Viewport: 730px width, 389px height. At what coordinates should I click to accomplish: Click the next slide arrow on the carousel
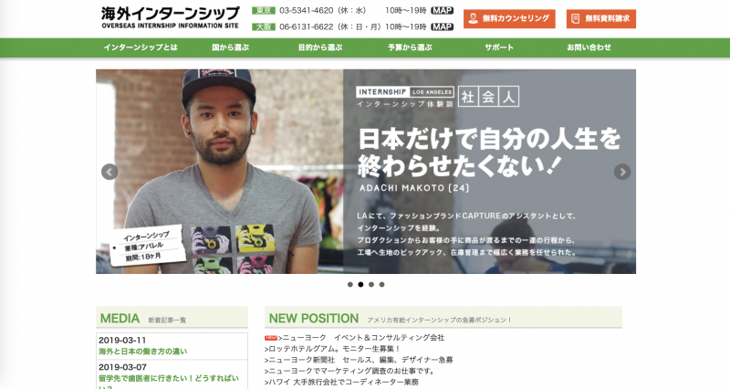pos(622,172)
